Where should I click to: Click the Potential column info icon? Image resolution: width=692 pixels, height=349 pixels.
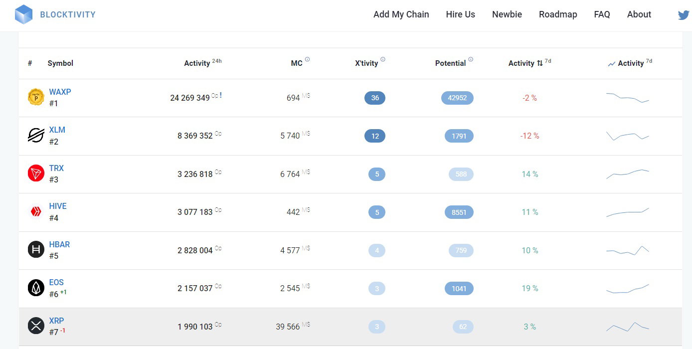(x=471, y=59)
